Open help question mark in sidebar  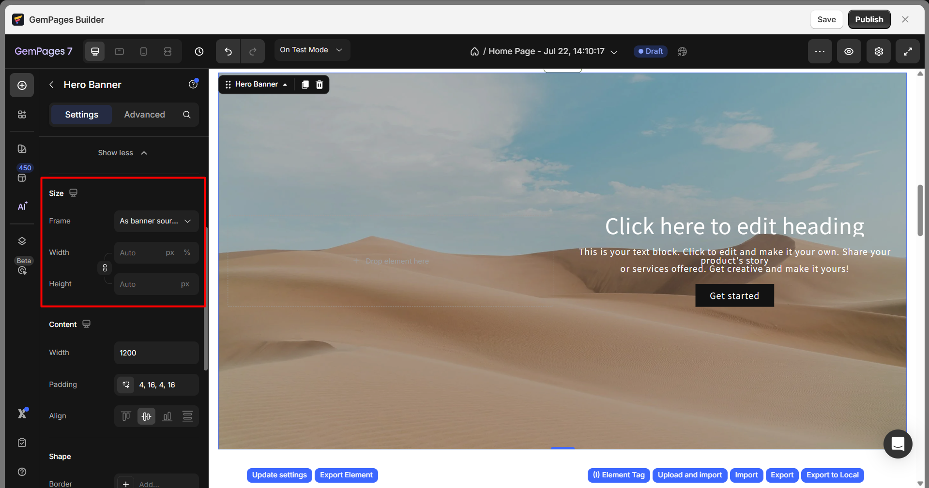click(22, 472)
